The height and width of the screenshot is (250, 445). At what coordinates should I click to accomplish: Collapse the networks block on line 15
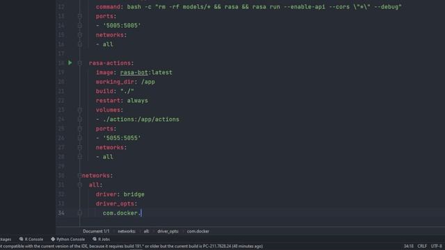(80, 35)
